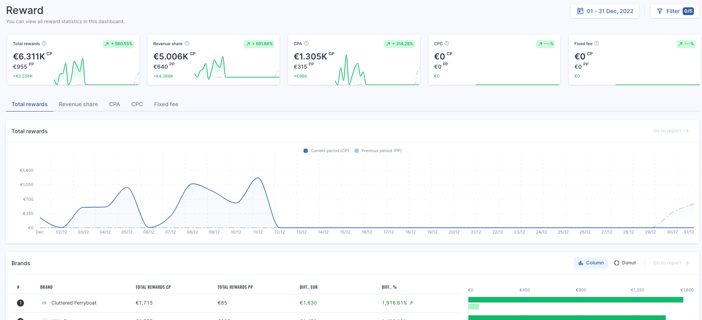This screenshot has height=320, width=702.
Task: Switch Brands view to Donut
Action: point(625,263)
